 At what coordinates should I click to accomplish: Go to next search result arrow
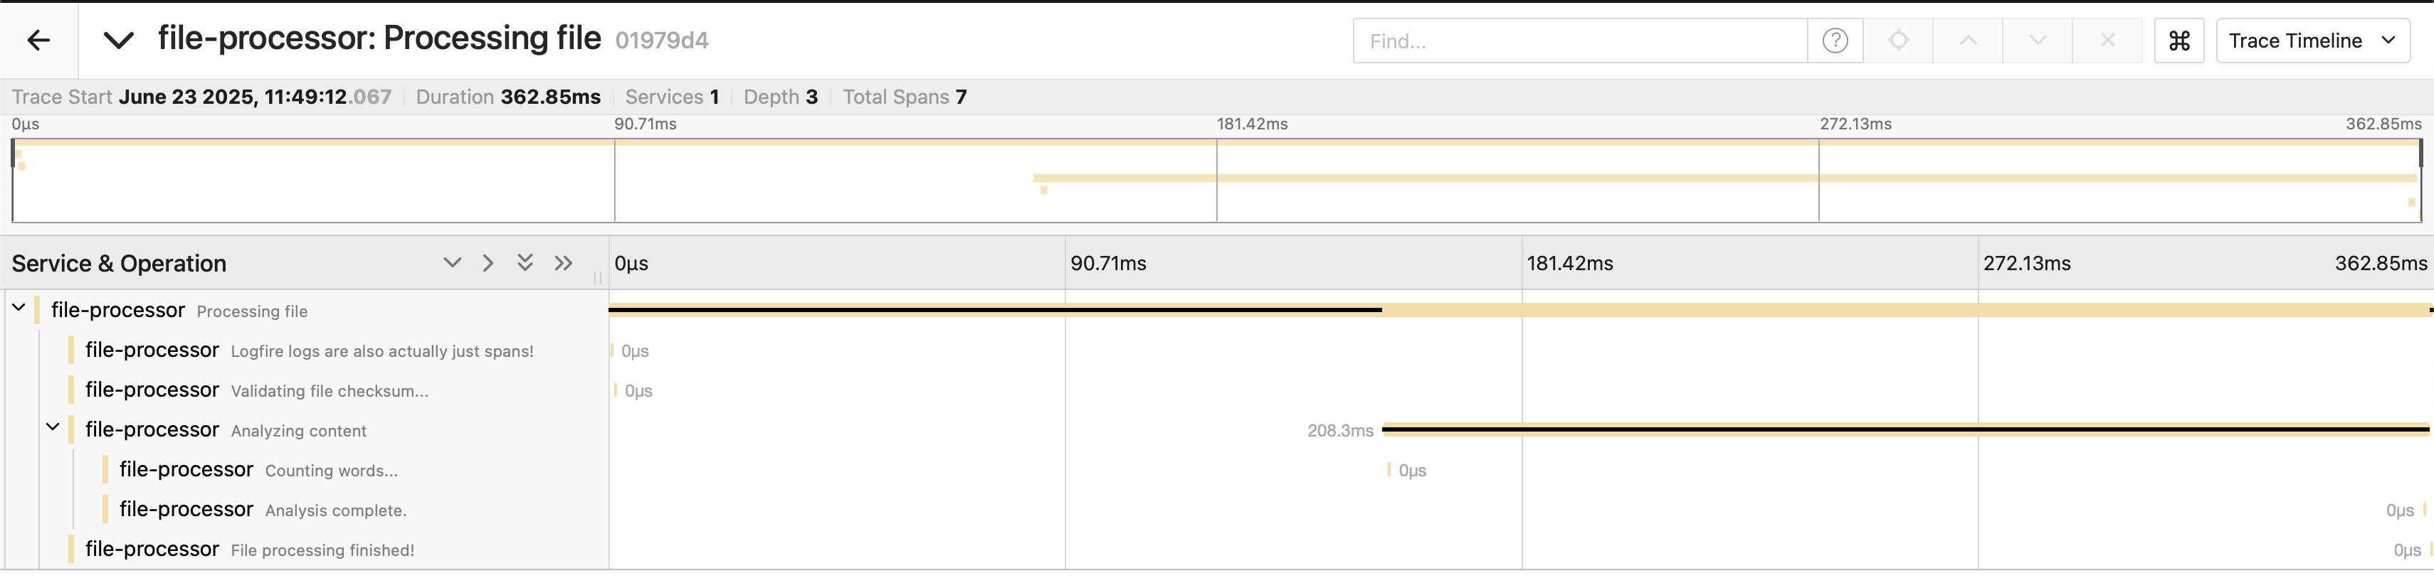(x=2038, y=41)
